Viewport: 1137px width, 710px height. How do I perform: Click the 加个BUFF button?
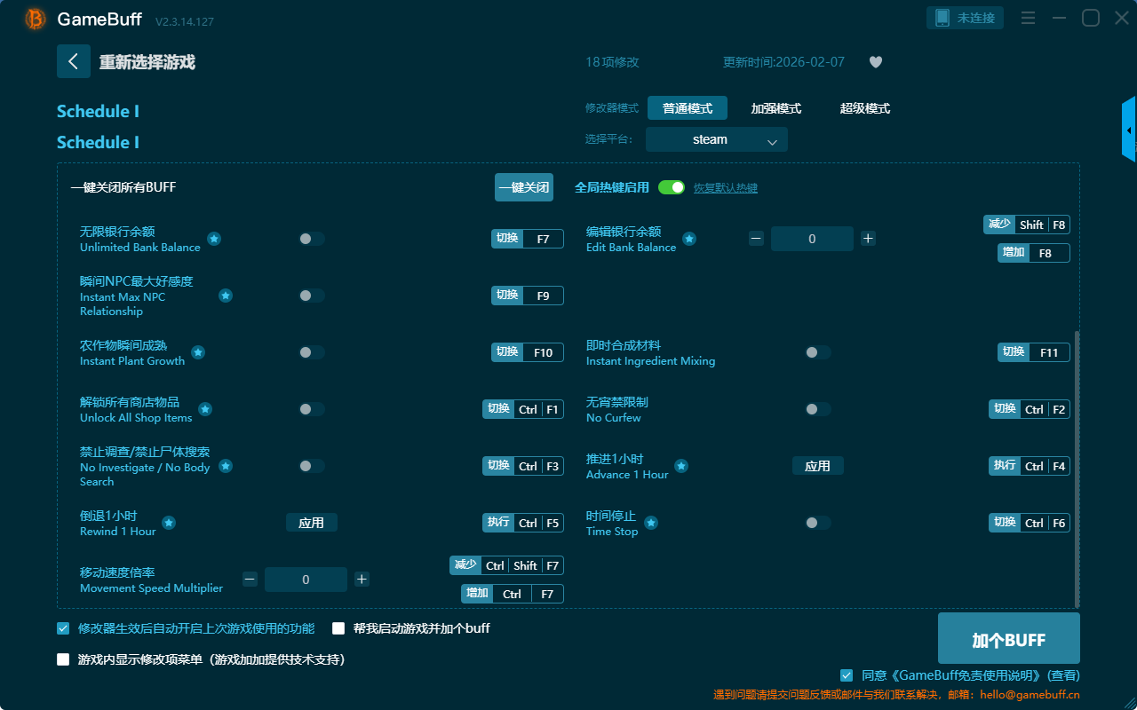[x=1008, y=639]
